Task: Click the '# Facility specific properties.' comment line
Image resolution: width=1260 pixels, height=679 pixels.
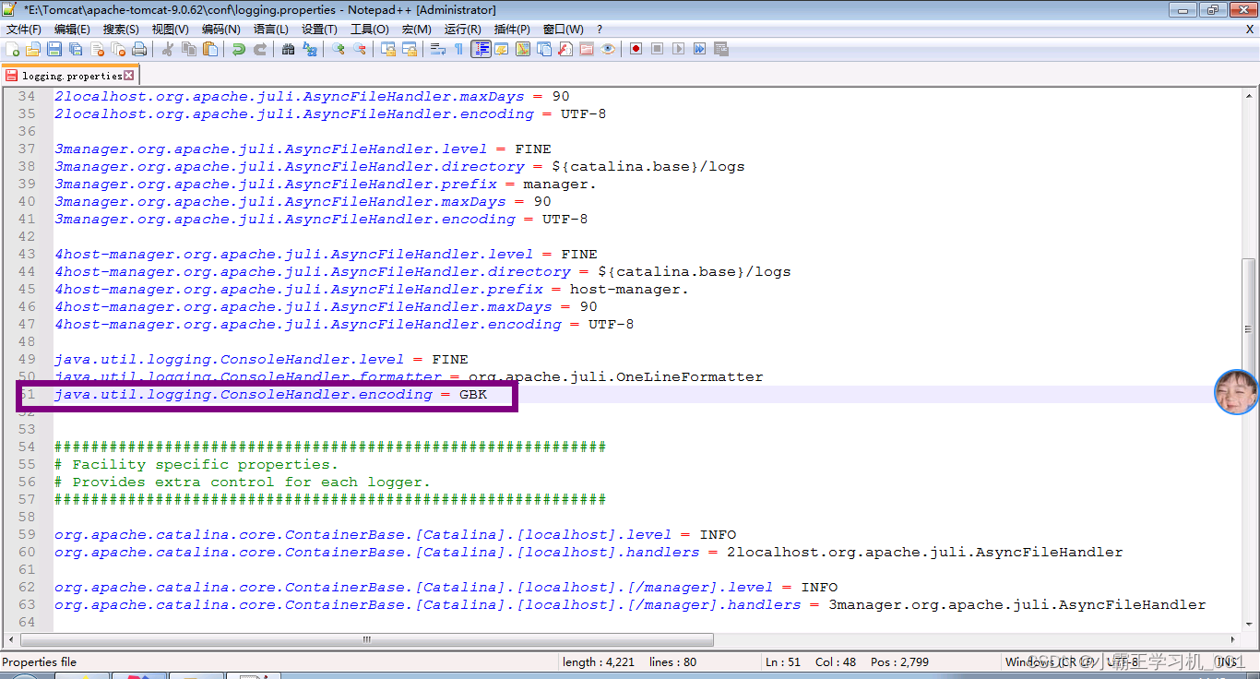Action: click(196, 465)
